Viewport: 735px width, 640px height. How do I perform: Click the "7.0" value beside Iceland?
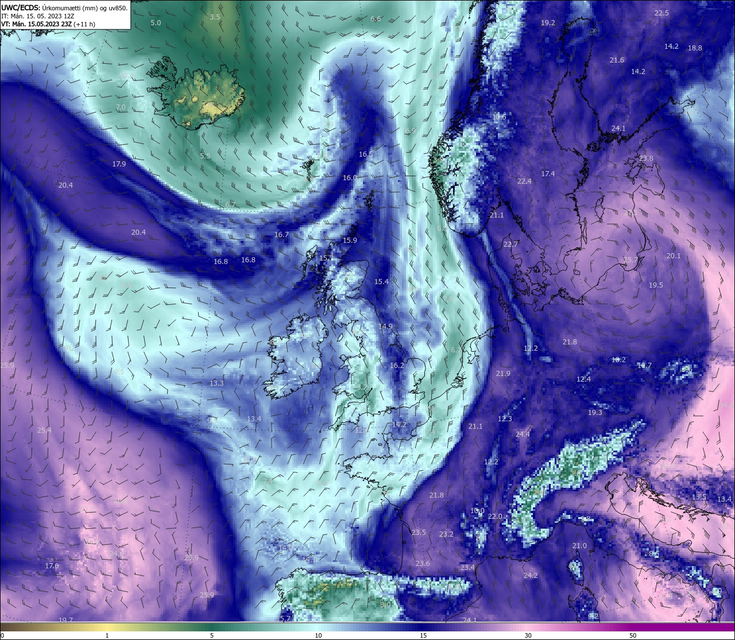pyautogui.click(x=121, y=107)
